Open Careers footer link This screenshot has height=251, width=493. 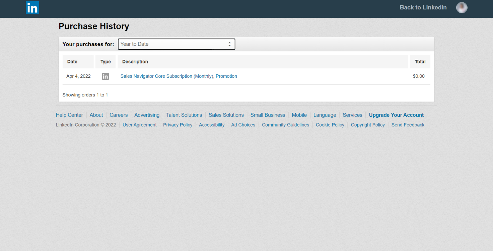click(x=119, y=115)
